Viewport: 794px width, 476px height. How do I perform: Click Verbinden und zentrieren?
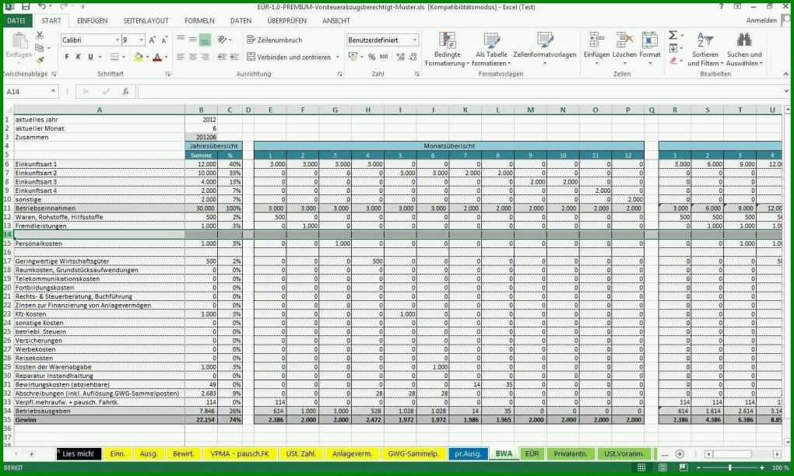pyautogui.click(x=289, y=57)
